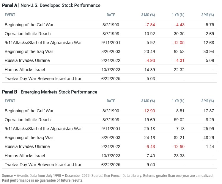
Task: Select the 33.94 three-year value
Action: coord(208,52)
